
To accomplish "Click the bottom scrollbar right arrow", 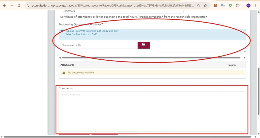I will (x=255, y=137).
